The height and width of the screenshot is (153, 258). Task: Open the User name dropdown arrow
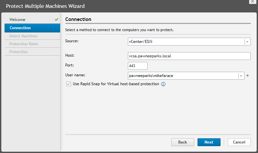[x=241, y=76]
